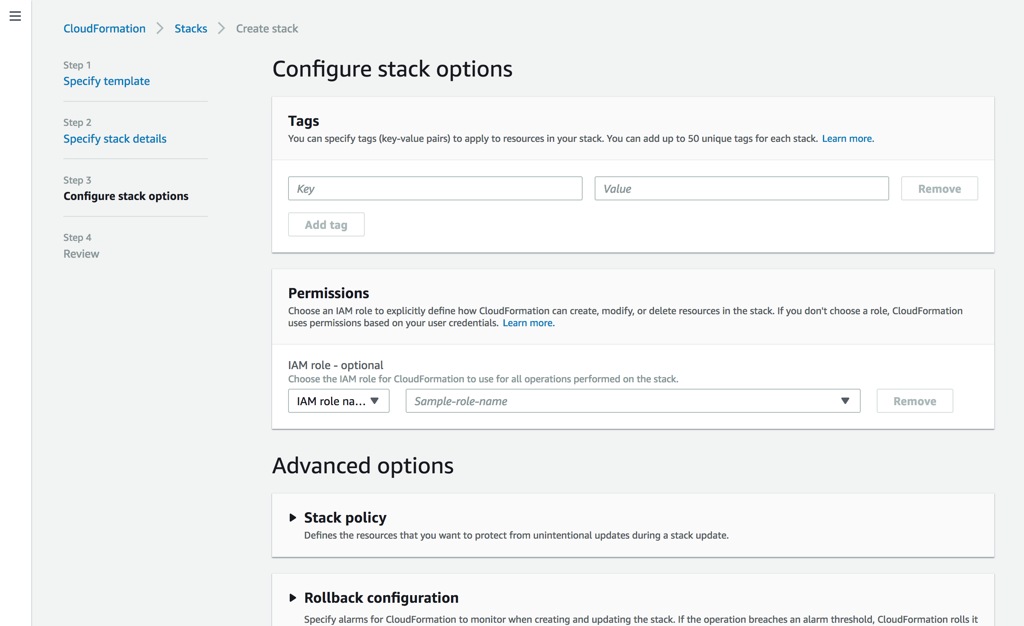The height and width of the screenshot is (626, 1024).
Task: Click the Stack policy disclosure triangle
Action: point(293,517)
